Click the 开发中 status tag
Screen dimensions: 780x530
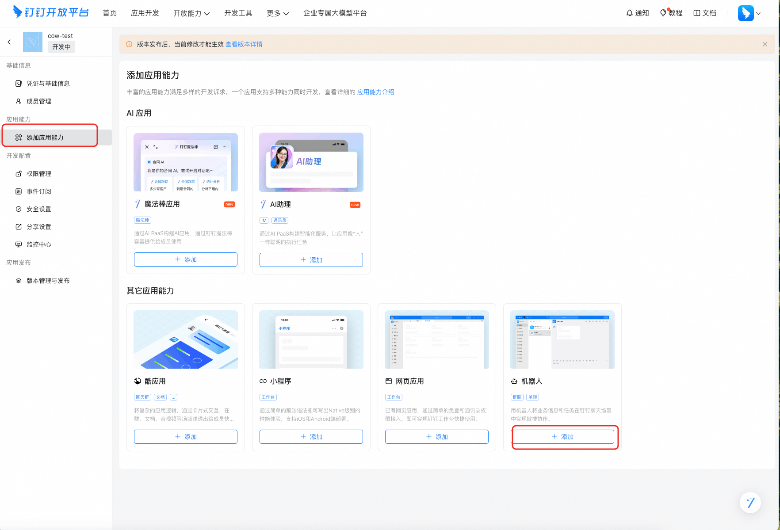click(x=61, y=47)
